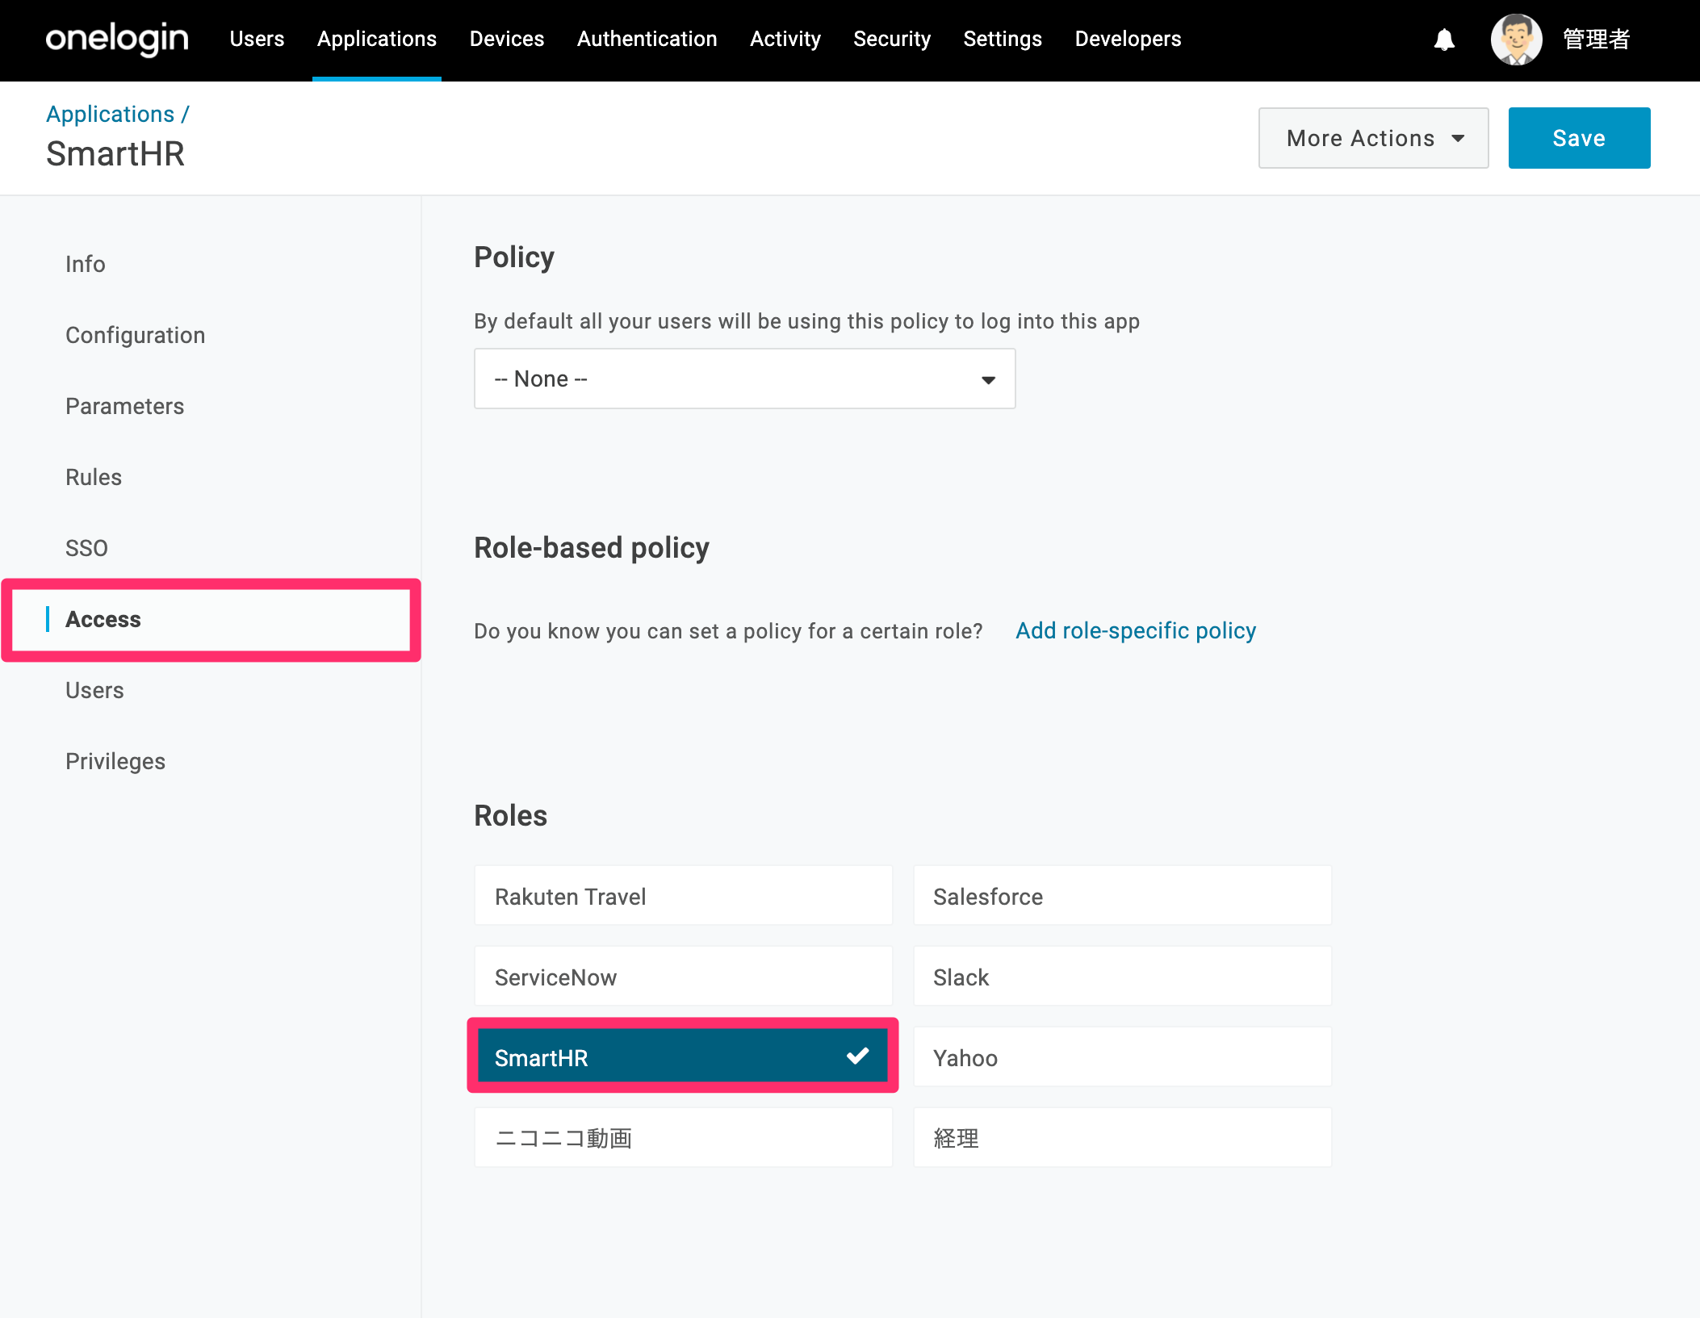The width and height of the screenshot is (1700, 1318).
Task: Click the administrator avatar picture
Action: 1516,39
